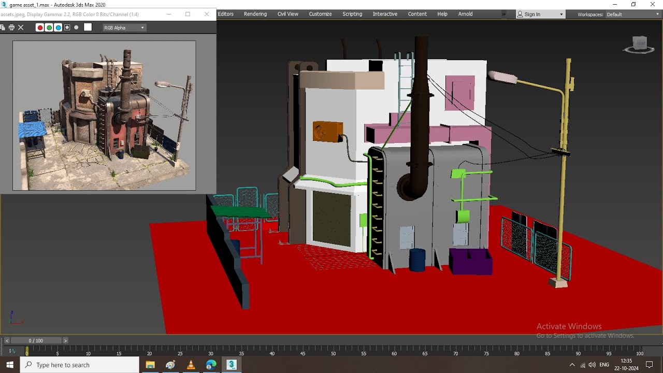Open the volume control in the tray
This screenshot has width=663, height=373.
click(x=592, y=365)
